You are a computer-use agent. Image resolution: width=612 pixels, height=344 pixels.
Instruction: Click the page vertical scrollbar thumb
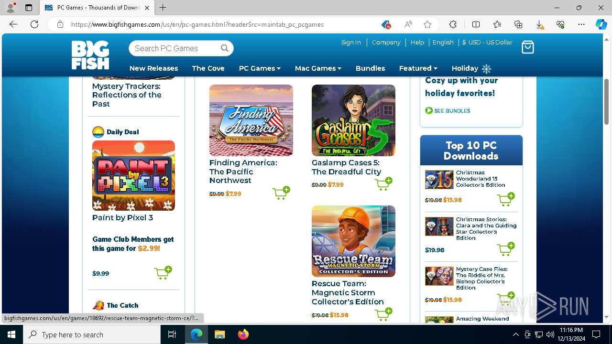606,101
